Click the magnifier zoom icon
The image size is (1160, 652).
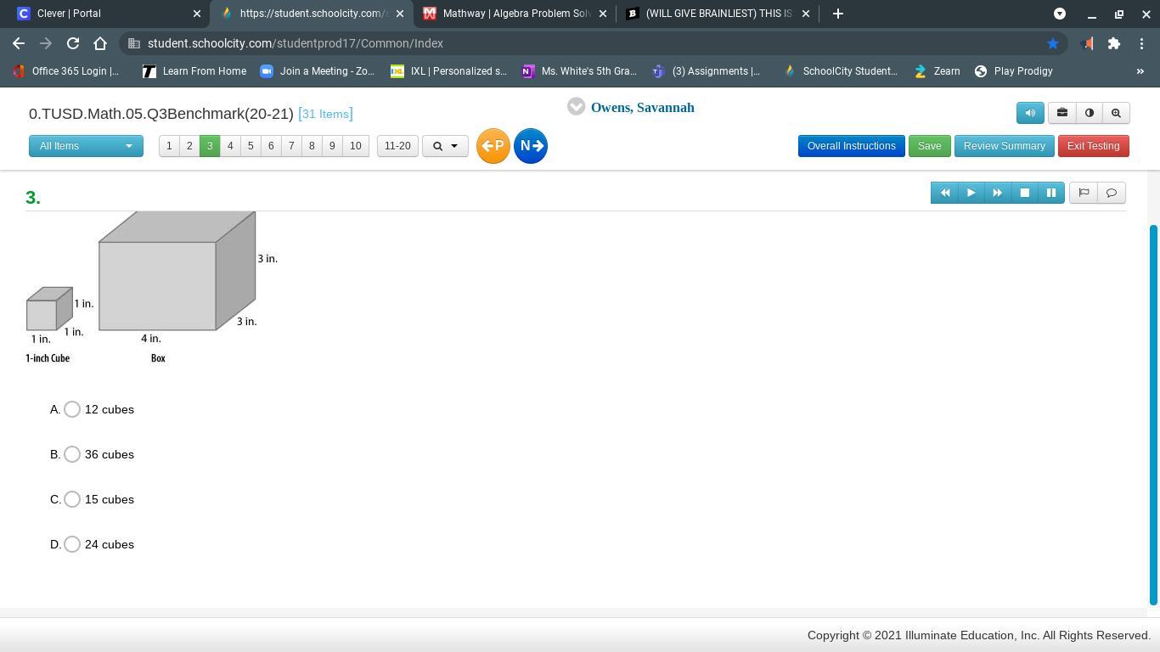click(1116, 113)
